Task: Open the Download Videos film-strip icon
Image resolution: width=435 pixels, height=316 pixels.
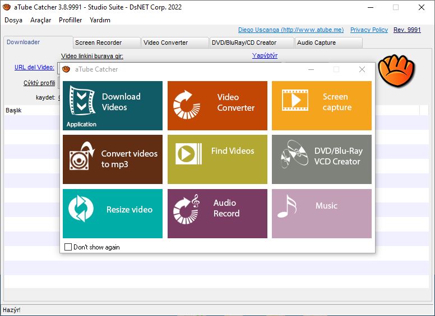Action: point(82,101)
